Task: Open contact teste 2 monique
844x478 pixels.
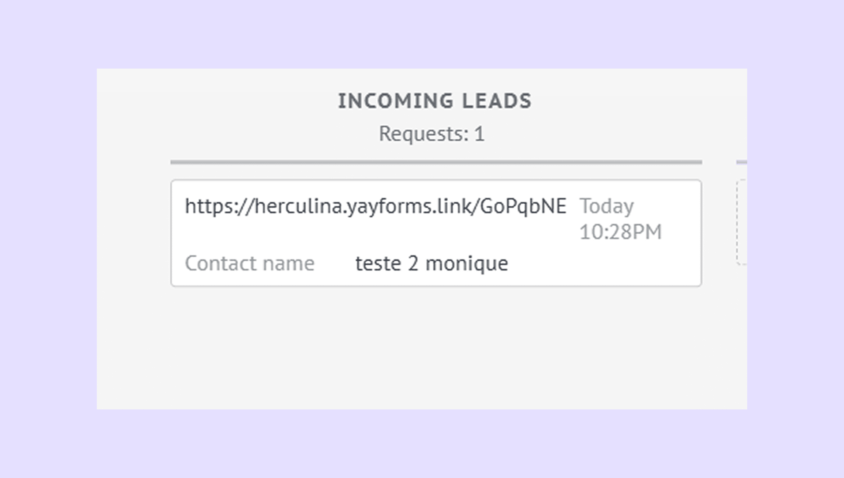Action: point(432,263)
